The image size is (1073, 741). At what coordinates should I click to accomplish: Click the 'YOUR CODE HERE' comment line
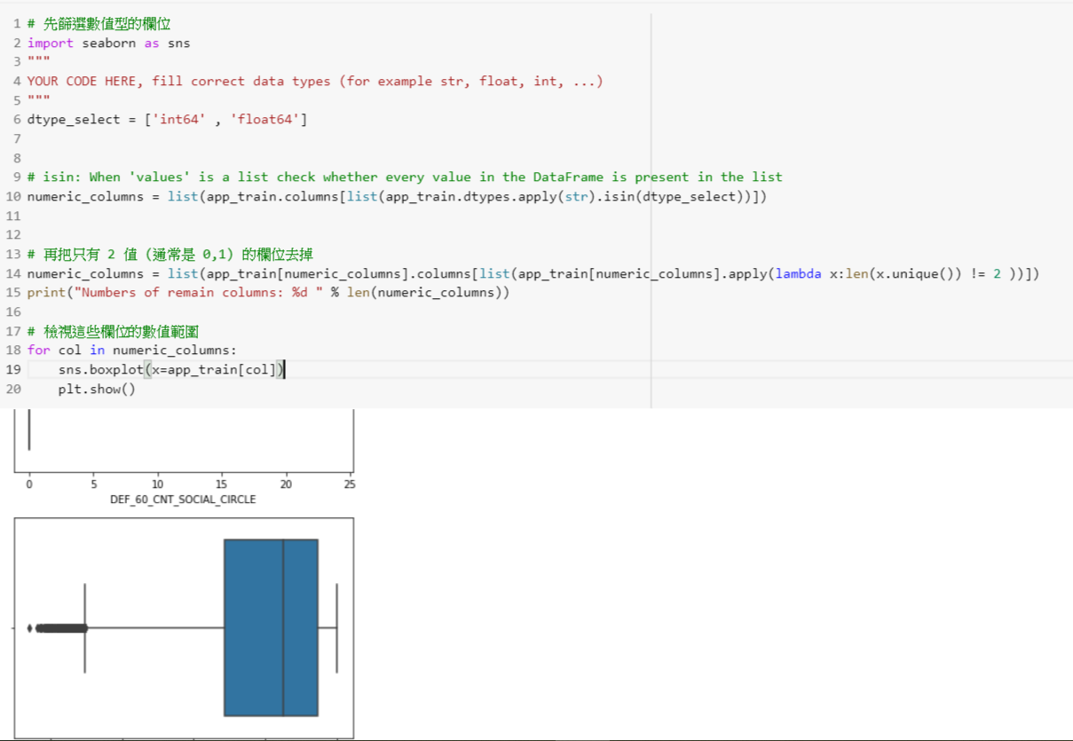[315, 81]
